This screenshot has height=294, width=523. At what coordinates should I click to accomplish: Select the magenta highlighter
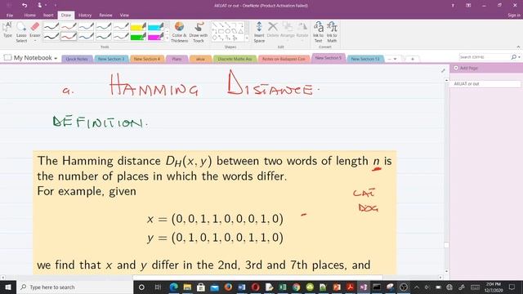[155, 36]
